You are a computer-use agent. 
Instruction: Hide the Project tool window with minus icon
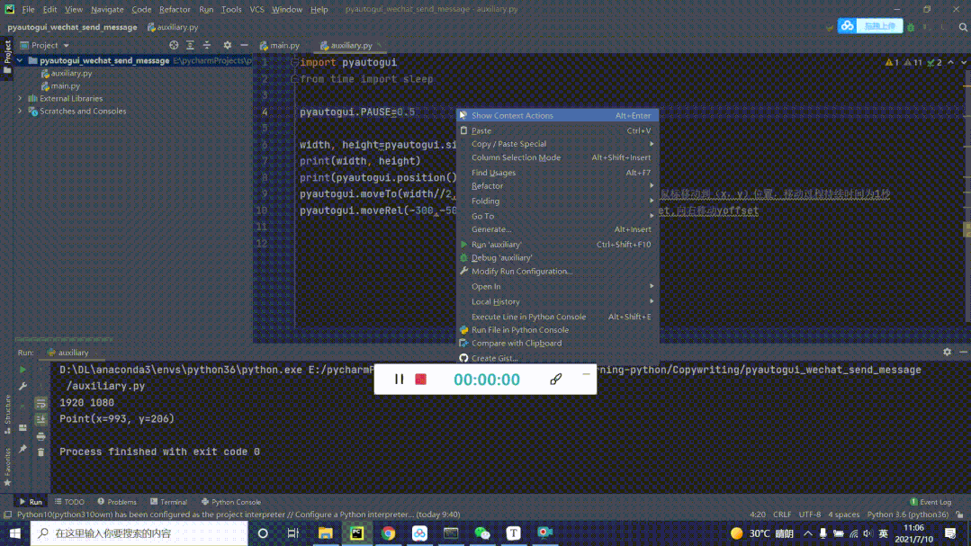[x=244, y=44]
